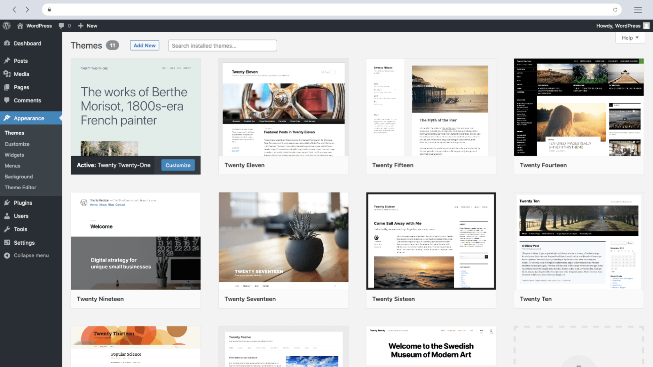Click the New toolbar item in admin bar
The height and width of the screenshot is (367, 653).
point(87,26)
